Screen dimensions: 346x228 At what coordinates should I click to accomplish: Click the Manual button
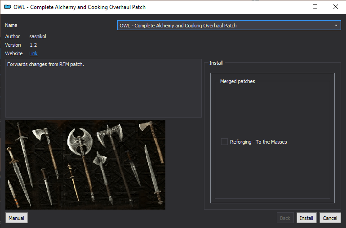pos(17,218)
